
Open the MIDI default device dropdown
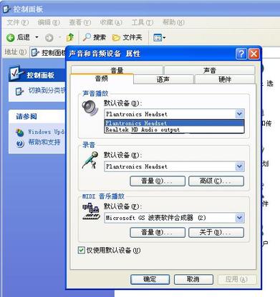pyautogui.click(x=239, y=218)
